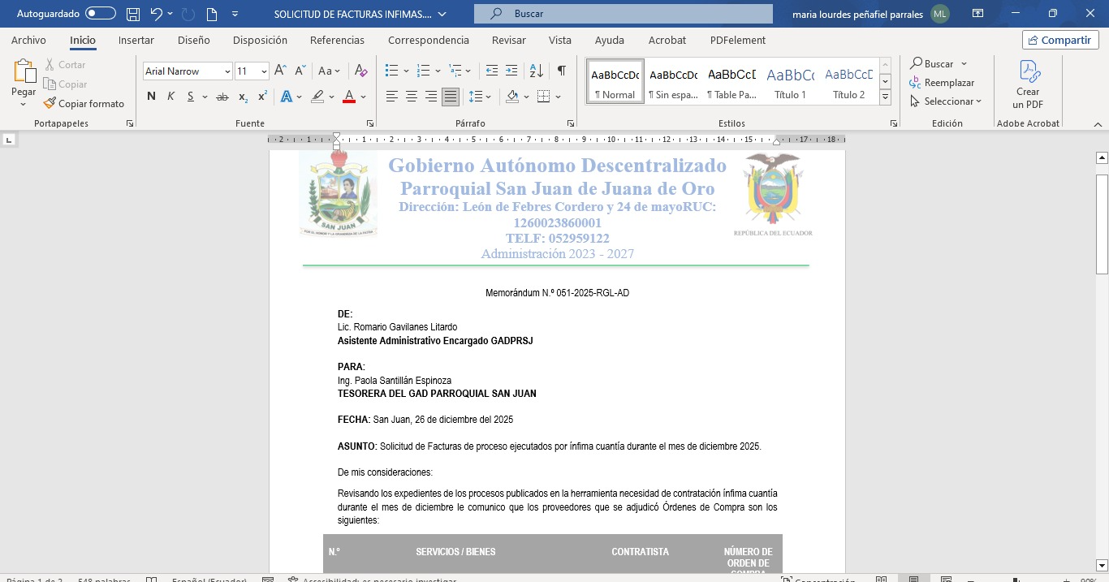Click Crear un PDF Acrobat icon

coord(1028,84)
